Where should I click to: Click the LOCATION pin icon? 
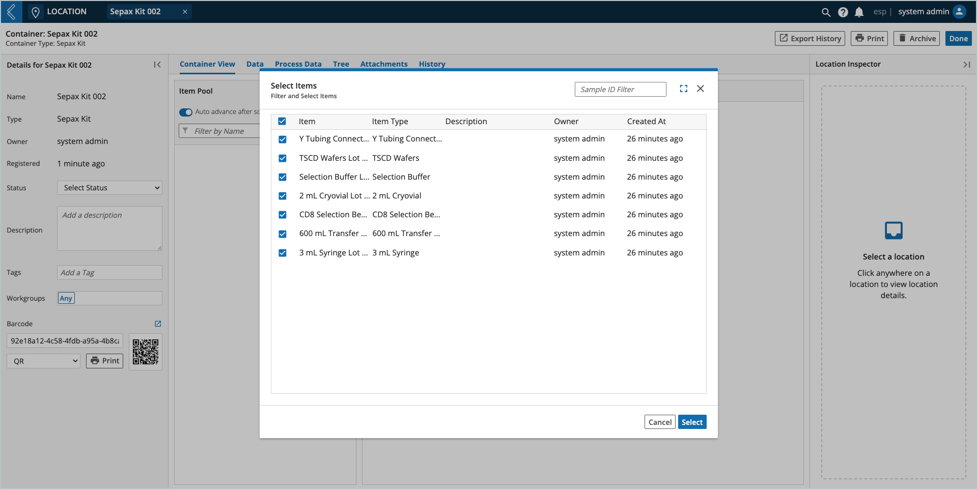click(36, 12)
